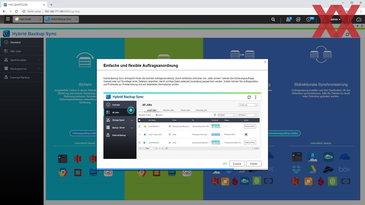The width and height of the screenshot is (365, 205).
Task: Click the UFO-shaped service icon in Bidirektionale column
Action: [328, 169]
